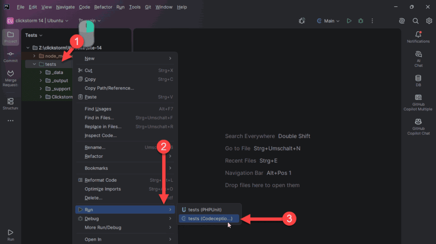Choose New in the context menu
The height and width of the screenshot is (244, 436).
(125, 58)
